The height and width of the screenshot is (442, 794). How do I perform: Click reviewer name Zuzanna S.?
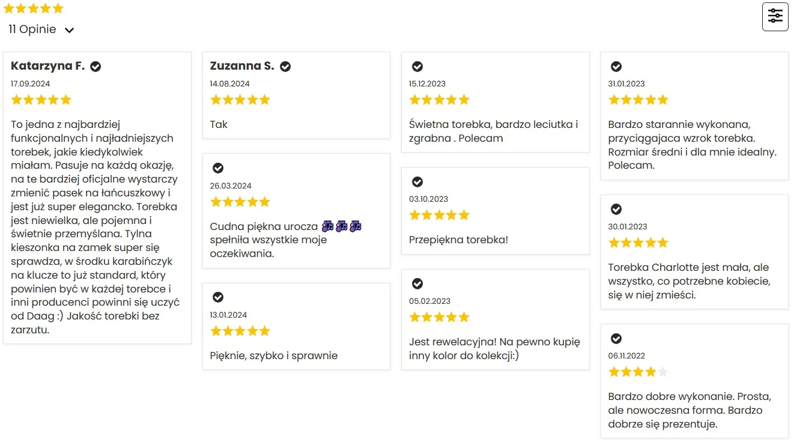tap(242, 66)
